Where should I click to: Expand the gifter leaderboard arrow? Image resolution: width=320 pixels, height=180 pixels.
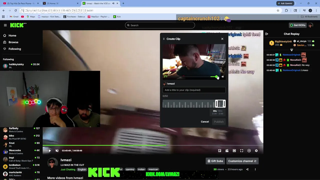click(x=291, y=50)
